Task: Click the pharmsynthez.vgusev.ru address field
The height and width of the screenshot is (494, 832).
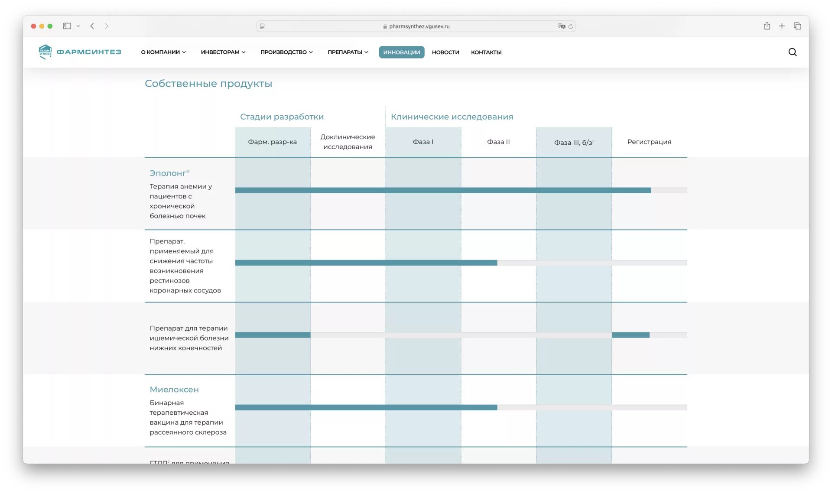Action: click(x=416, y=26)
